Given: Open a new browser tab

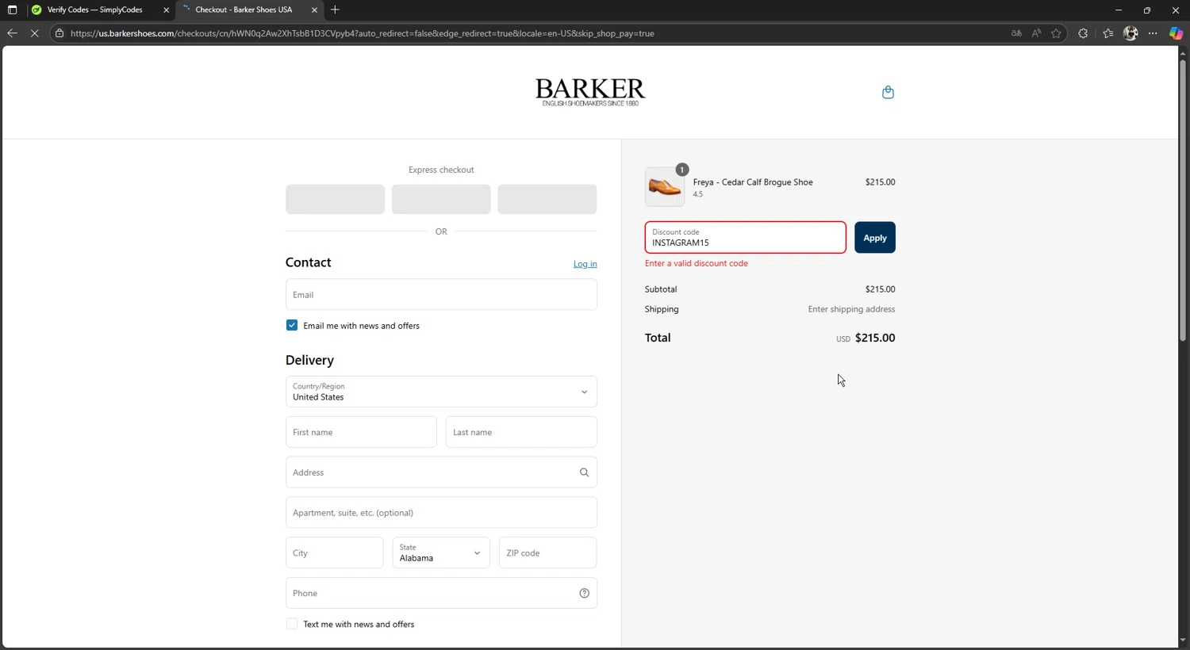Looking at the screenshot, I should 335,10.
